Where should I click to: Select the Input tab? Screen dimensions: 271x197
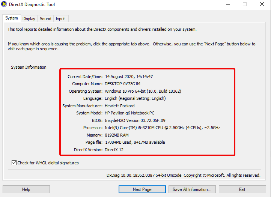click(x=60, y=19)
